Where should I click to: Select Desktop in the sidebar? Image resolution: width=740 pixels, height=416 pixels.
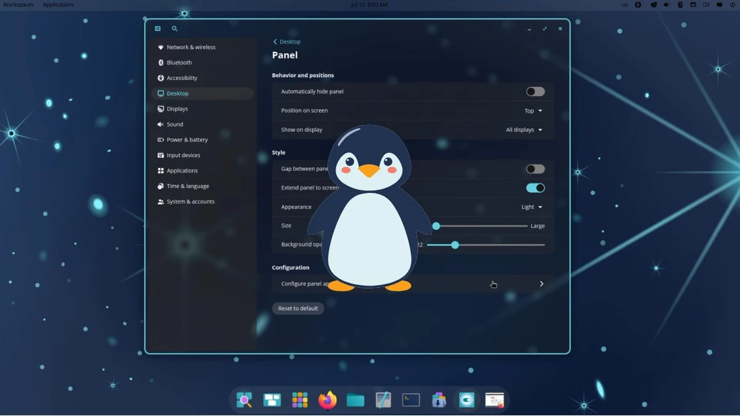click(202, 94)
